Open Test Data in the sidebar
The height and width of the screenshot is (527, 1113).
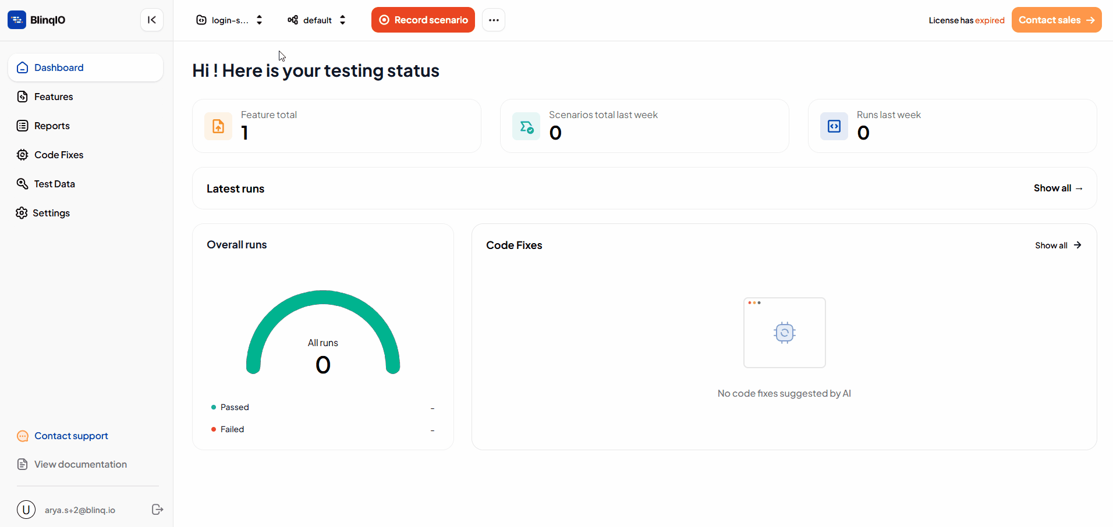(x=86, y=184)
